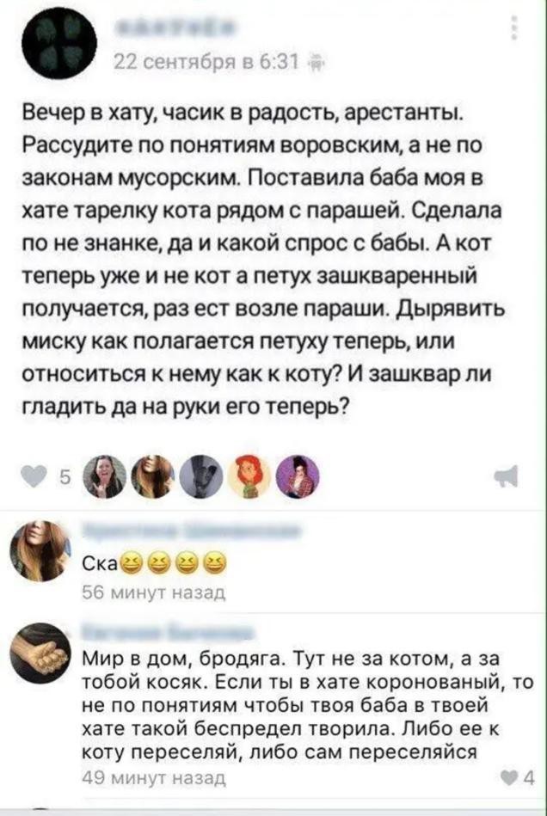The image size is (547, 816).
Task: Open the laughing woman liker avatar
Action: click(x=105, y=476)
